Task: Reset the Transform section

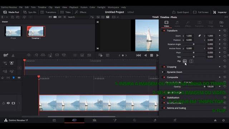Action: click(225, 30)
